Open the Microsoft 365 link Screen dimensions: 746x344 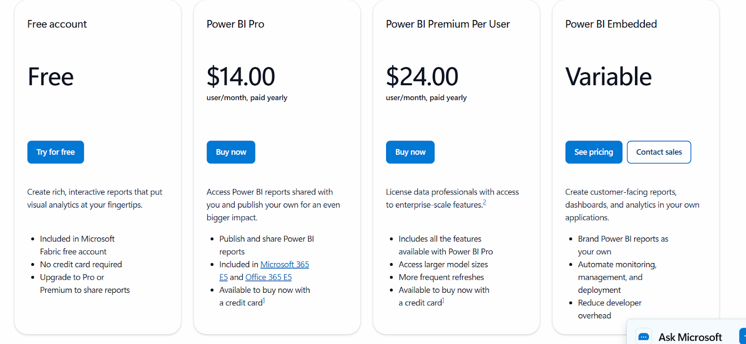click(x=284, y=264)
